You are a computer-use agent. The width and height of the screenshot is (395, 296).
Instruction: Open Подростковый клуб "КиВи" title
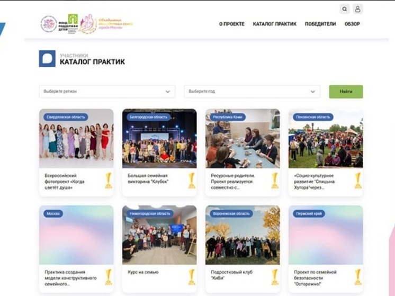[x=231, y=275]
